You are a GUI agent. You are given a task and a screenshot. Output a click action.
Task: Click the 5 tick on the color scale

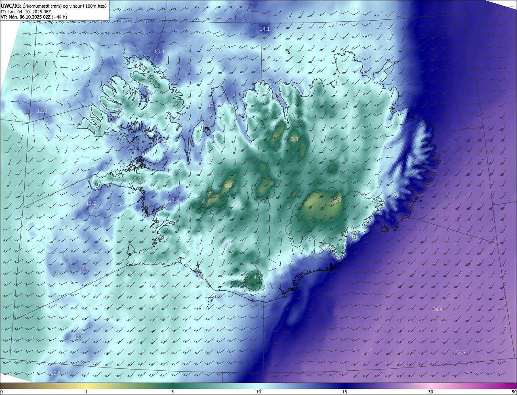tap(172, 392)
